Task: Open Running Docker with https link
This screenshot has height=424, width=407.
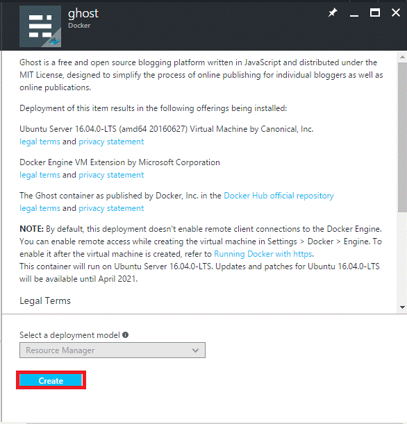Action: pyautogui.click(x=263, y=254)
